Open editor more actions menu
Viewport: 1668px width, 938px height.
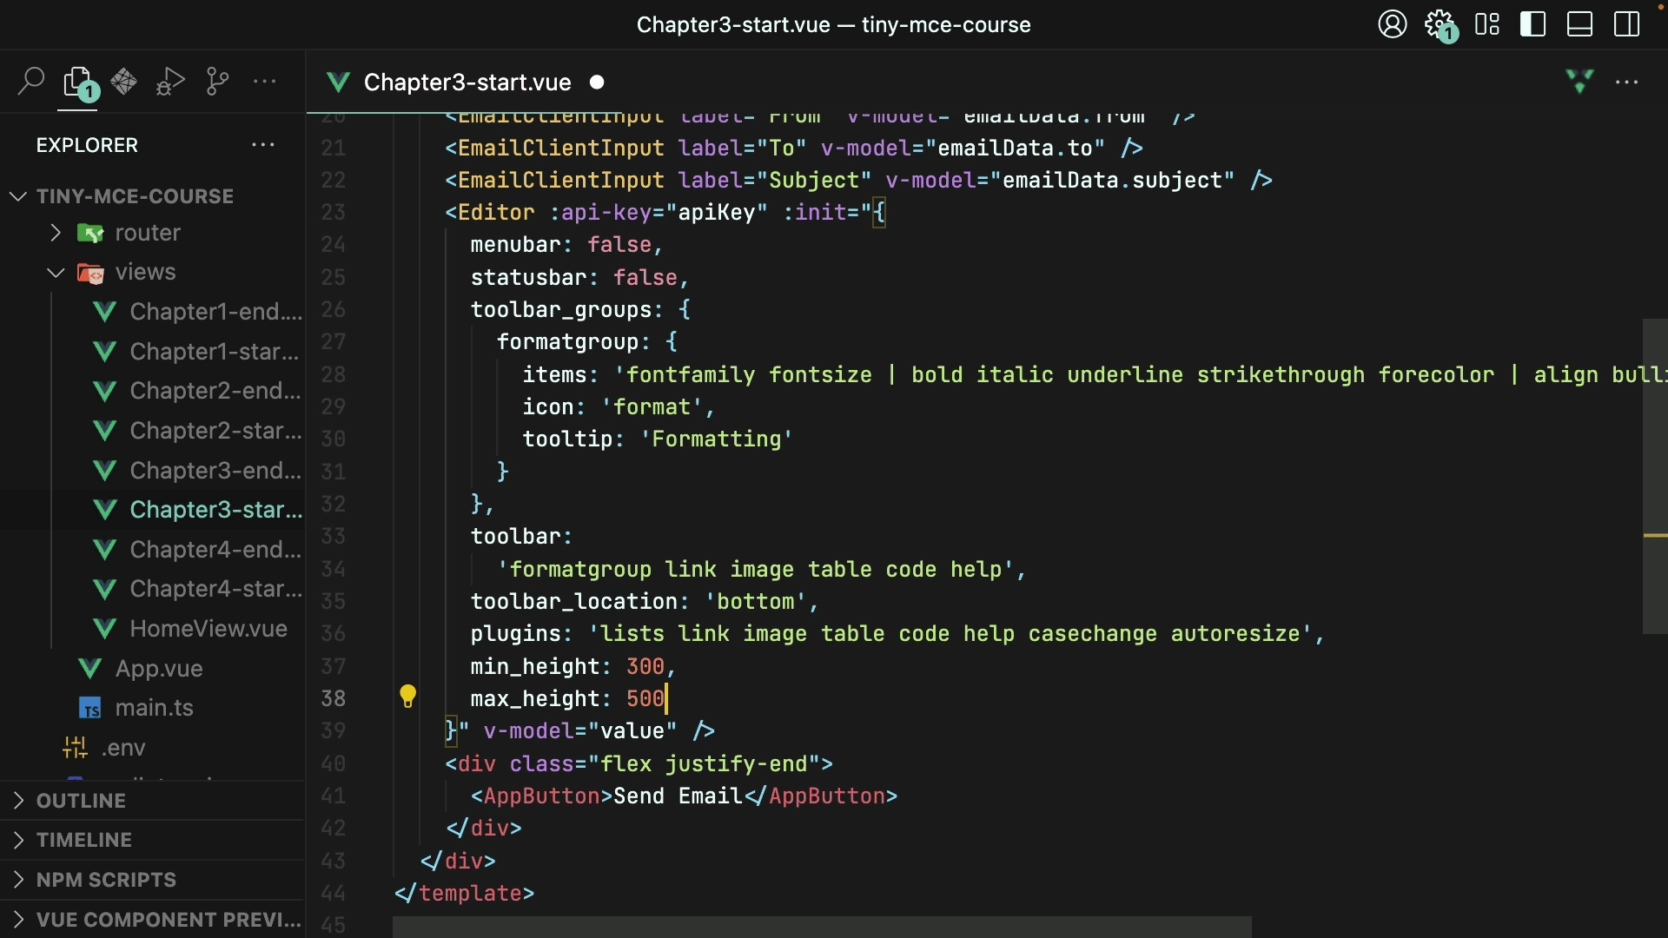(1626, 82)
